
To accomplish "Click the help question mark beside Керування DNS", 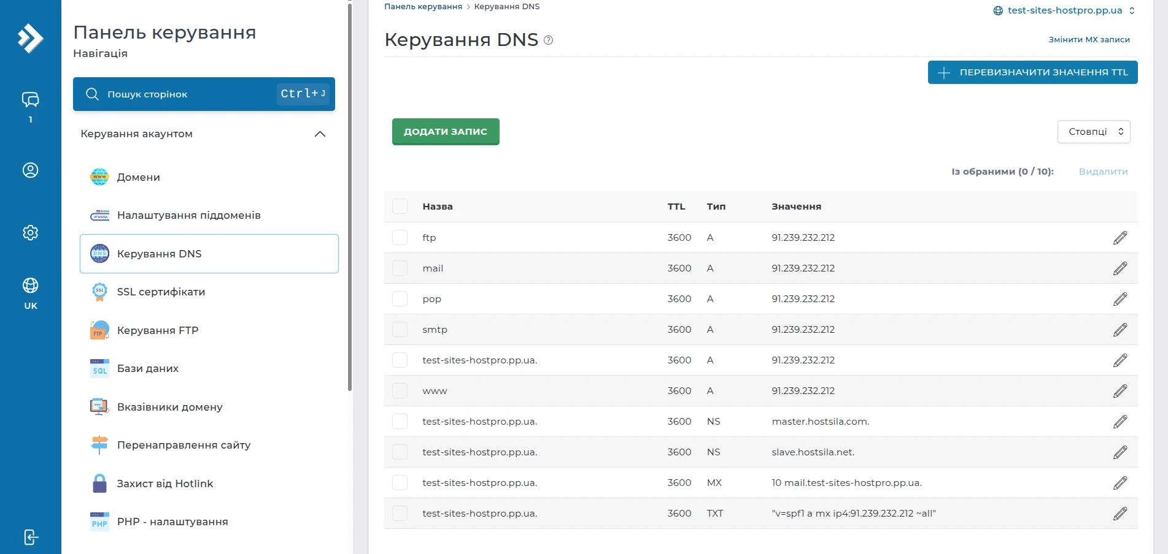I will (549, 40).
